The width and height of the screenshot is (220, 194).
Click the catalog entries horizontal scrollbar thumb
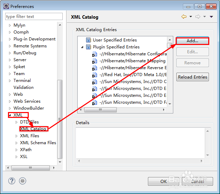point(100,110)
